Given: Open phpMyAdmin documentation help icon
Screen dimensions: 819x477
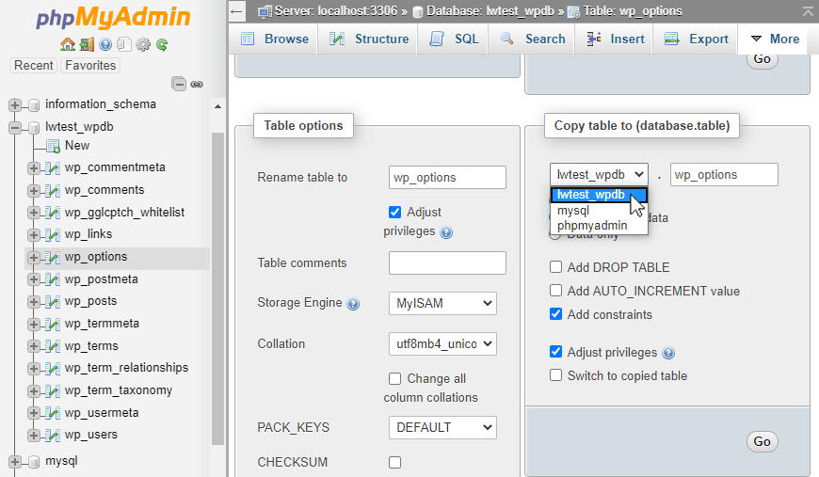Looking at the screenshot, I should coord(105,45).
